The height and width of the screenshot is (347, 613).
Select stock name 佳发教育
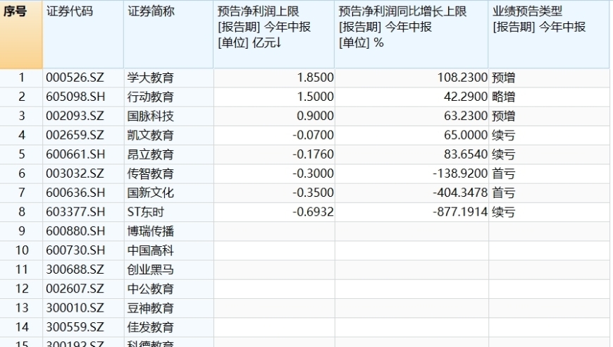(x=151, y=327)
